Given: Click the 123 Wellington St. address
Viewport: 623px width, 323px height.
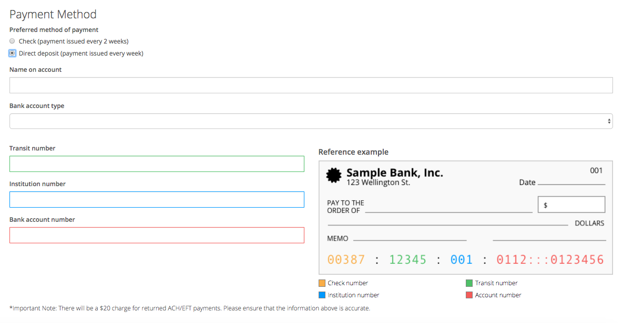Looking at the screenshot, I should 378,182.
